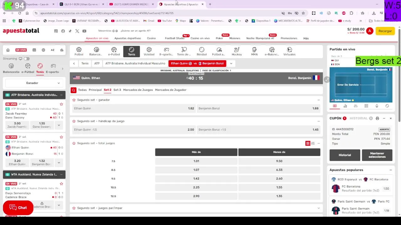
Task: Bookmark page with browser star icon
Action: coord(303,13)
